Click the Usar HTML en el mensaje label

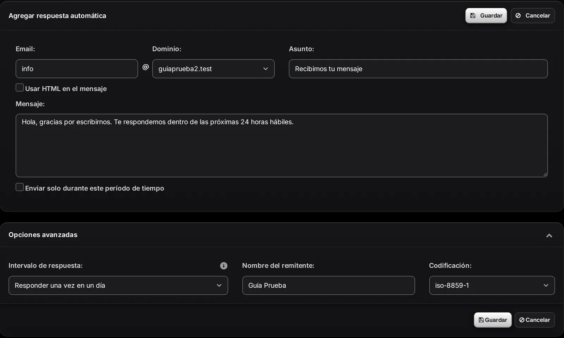tap(66, 89)
